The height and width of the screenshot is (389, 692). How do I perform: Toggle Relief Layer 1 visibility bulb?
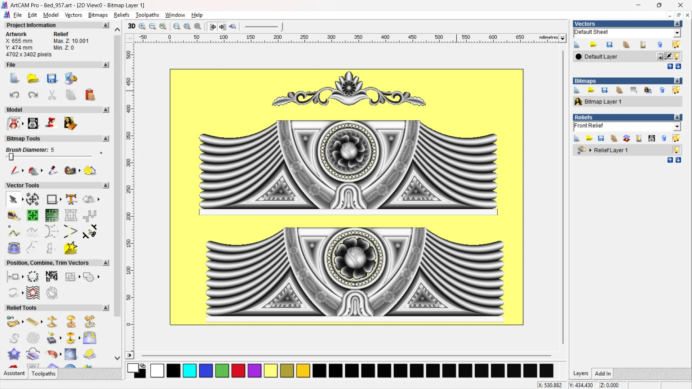click(x=676, y=150)
